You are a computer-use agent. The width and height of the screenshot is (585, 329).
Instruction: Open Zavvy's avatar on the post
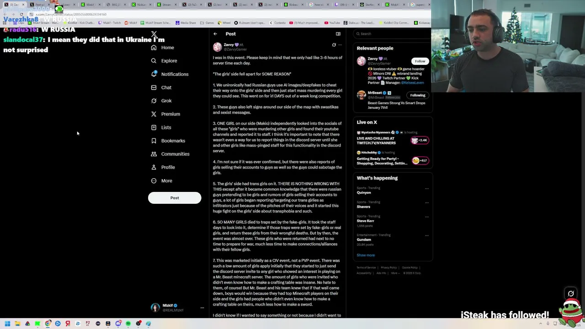[218, 47]
